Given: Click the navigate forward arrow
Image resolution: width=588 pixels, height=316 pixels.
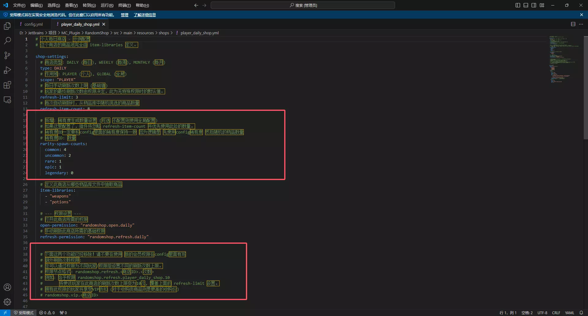Looking at the screenshot, I should [x=204, y=5].
